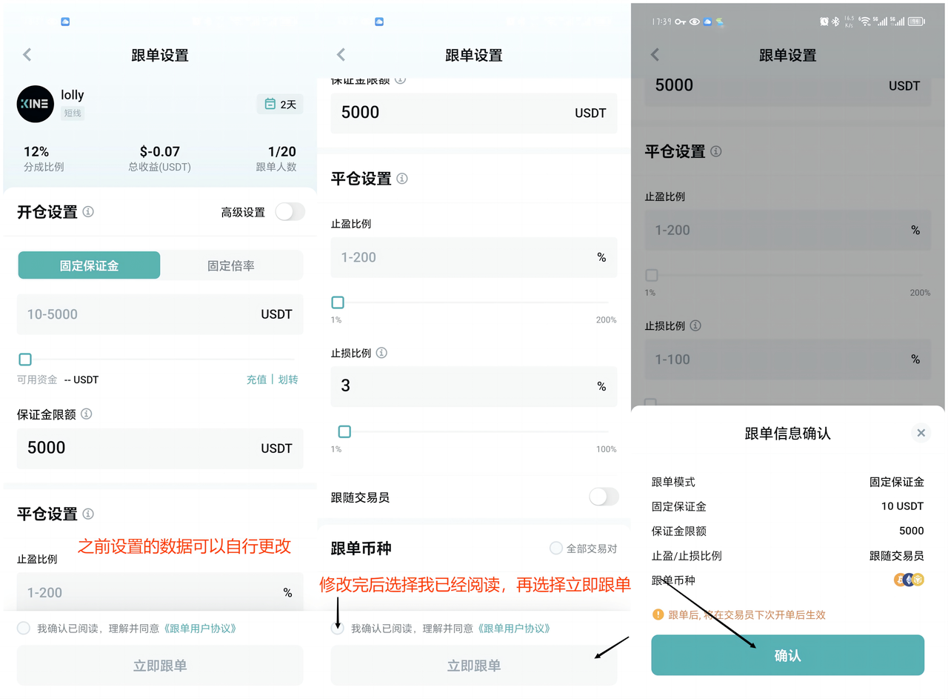Image resolution: width=948 pixels, height=699 pixels.
Task: Check the agreement checkbox marked by the arrow
Action: pyautogui.click(x=338, y=628)
